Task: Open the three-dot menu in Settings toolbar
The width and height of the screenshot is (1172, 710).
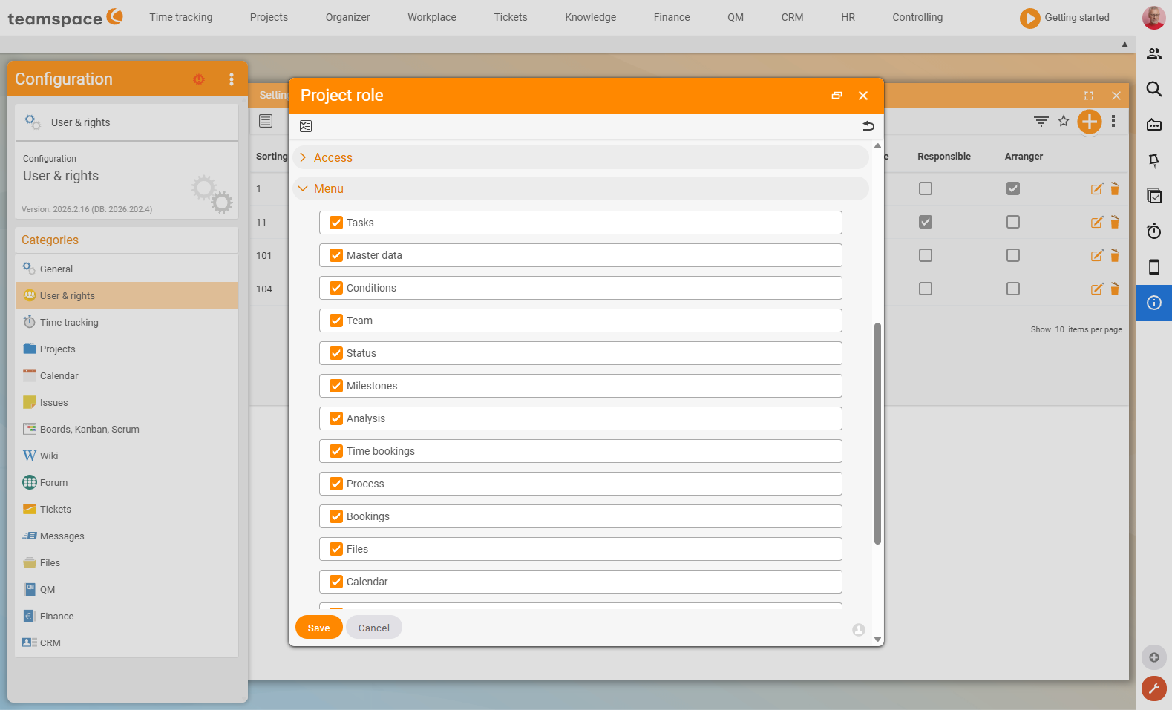Action: (x=1113, y=121)
